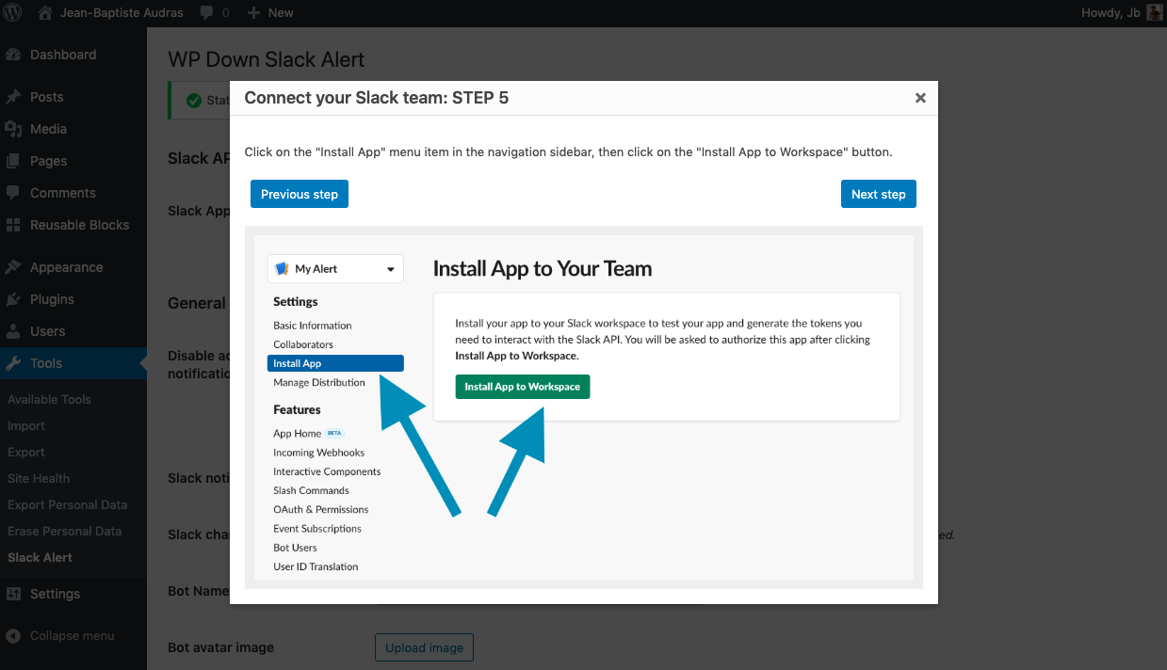This screenshot has width=1167, height=670.
Task: Click the Collapse menu arrow icon
Action: point(13,635)
